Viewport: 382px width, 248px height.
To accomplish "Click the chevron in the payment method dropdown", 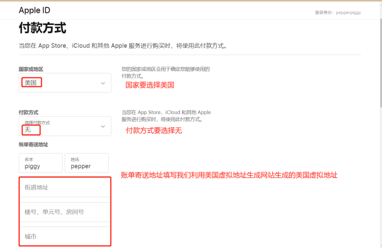I will tap(103, 126).
